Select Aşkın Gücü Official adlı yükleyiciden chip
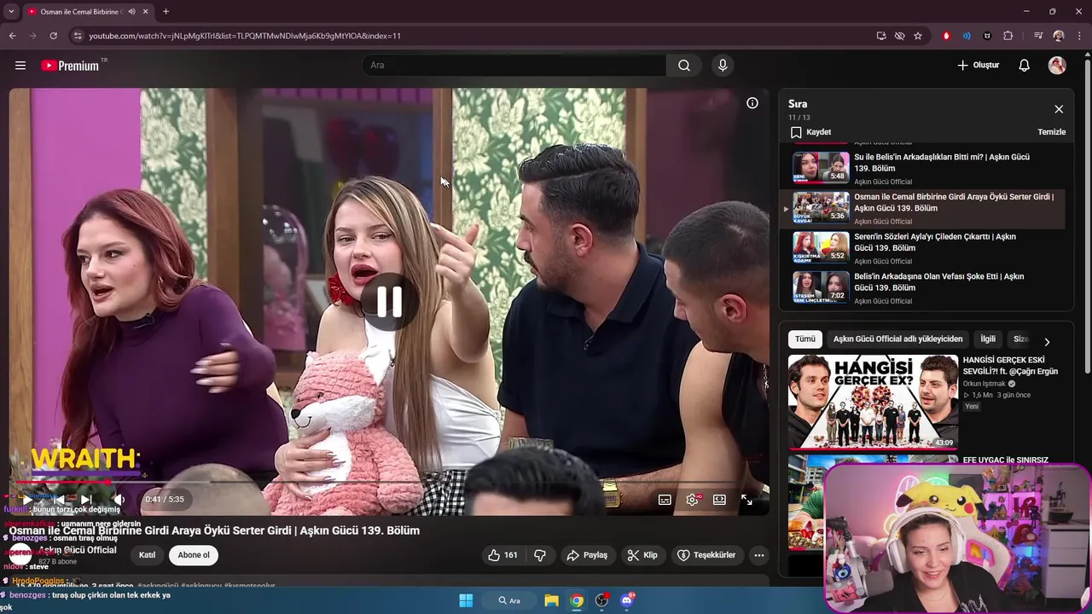Viewport: 1092px width, 614px height. coord(897,339)
